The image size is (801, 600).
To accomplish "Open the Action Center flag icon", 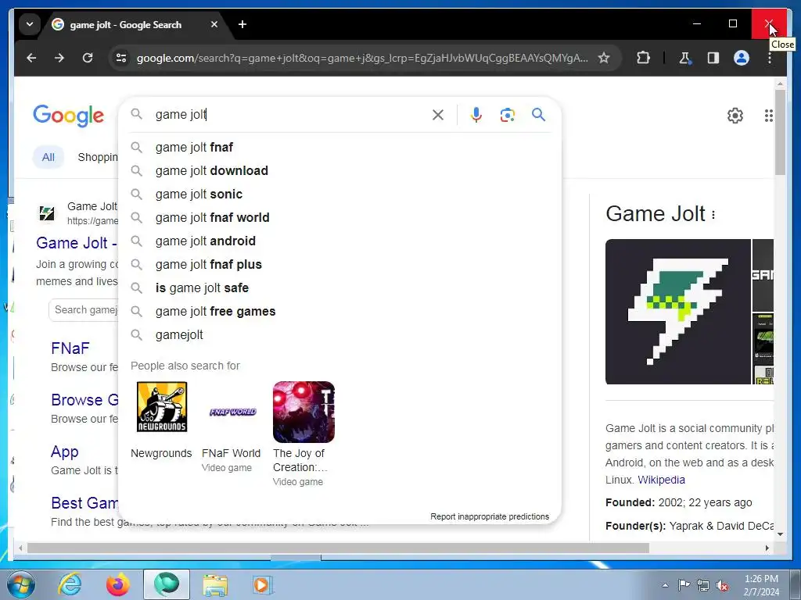I will 684,585.
